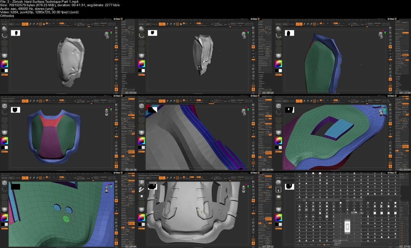Viewport: 411px width, 248px height.
Task: Toggle the orange Zadd button in the 00:04:10 frame
Action: 62,23
